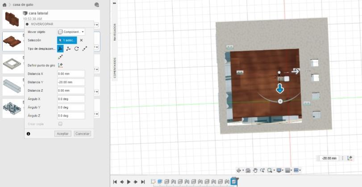
Task: Open the dialog info icon
Action: [28, 134]
